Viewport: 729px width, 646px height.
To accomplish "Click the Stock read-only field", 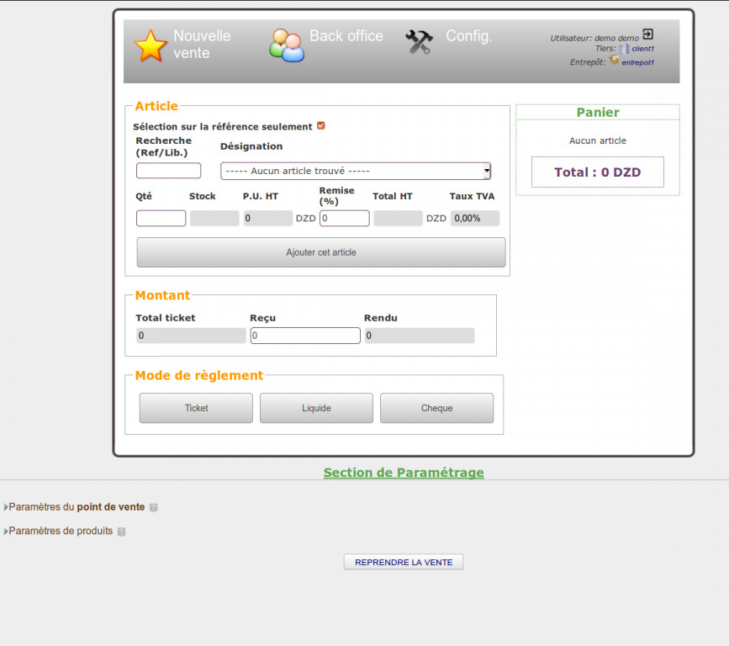I will click(214, 218).
